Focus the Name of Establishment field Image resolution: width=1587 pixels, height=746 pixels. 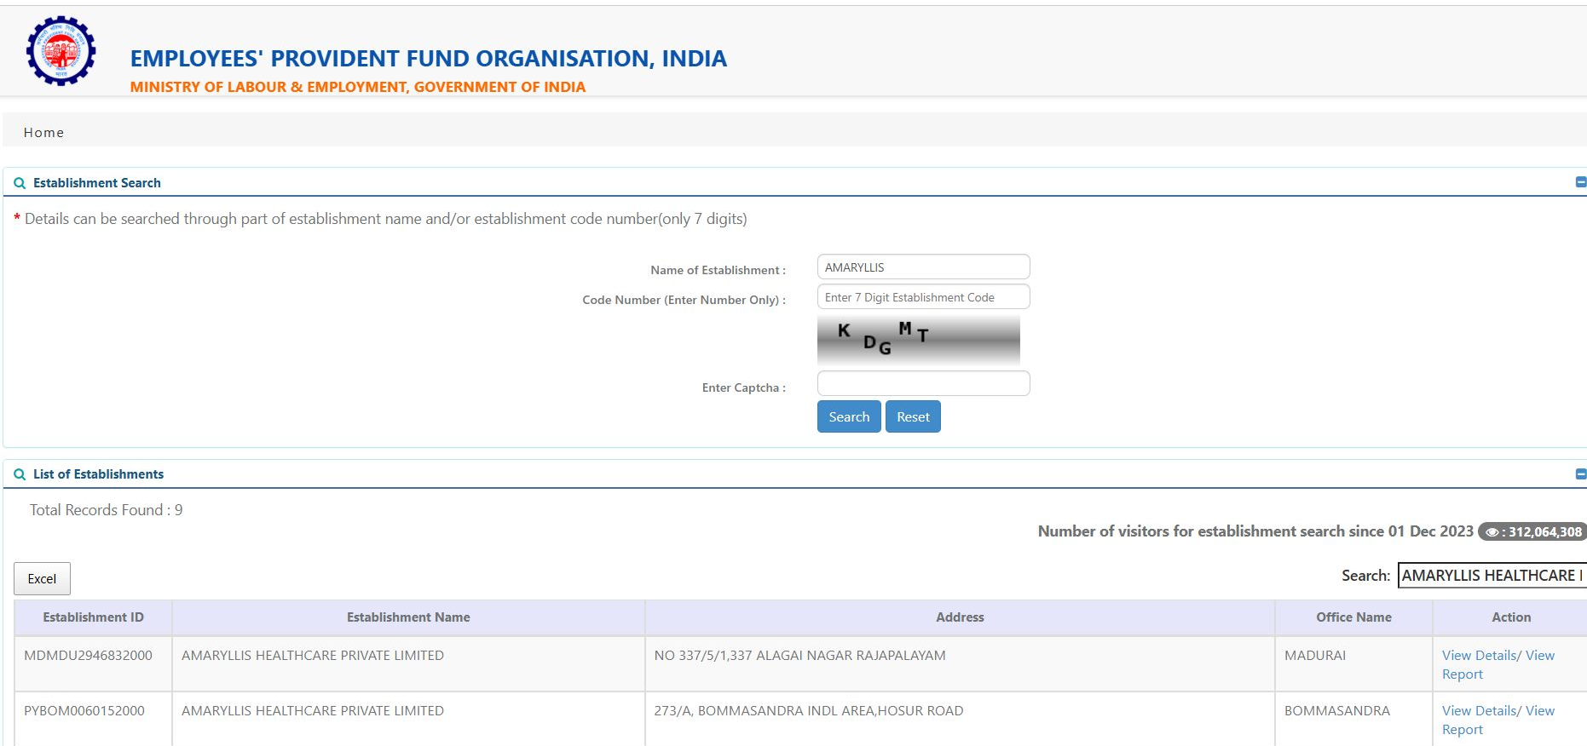(923, 267)
